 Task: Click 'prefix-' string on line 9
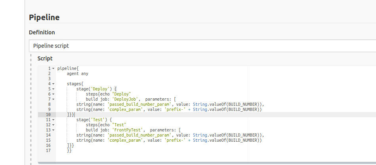(x=175, y=109)
